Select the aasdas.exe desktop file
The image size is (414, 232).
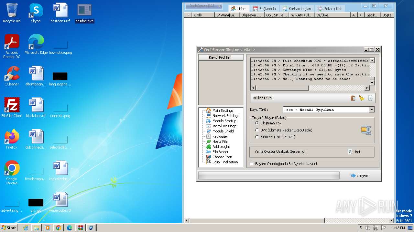point(84,14)
